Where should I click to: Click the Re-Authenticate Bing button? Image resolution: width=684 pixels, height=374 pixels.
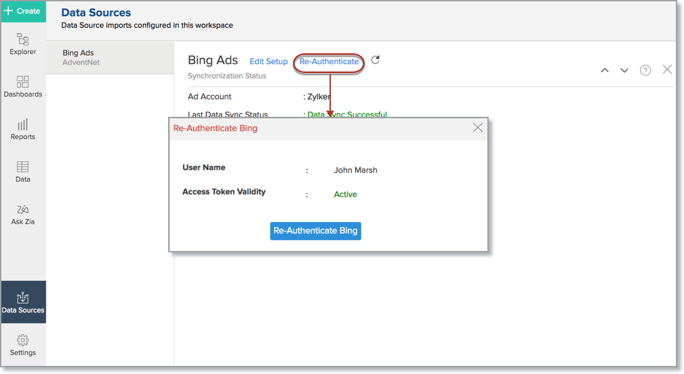315,231
